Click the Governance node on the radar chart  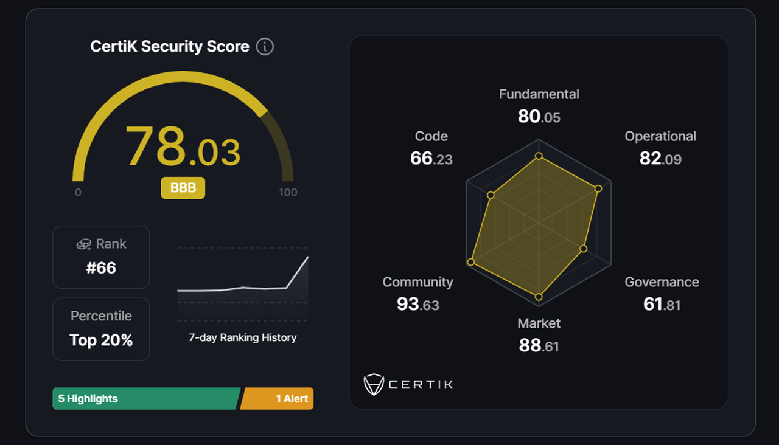pos(583,249)
